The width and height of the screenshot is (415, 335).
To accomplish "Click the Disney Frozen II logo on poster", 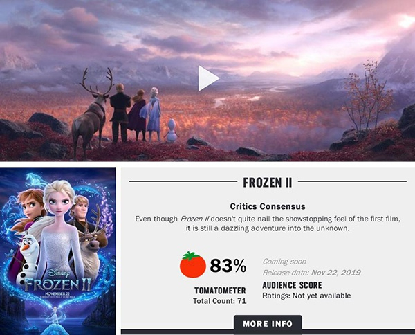I will 57,281.
